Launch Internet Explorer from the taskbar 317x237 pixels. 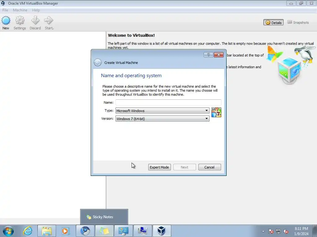(28, 231)
